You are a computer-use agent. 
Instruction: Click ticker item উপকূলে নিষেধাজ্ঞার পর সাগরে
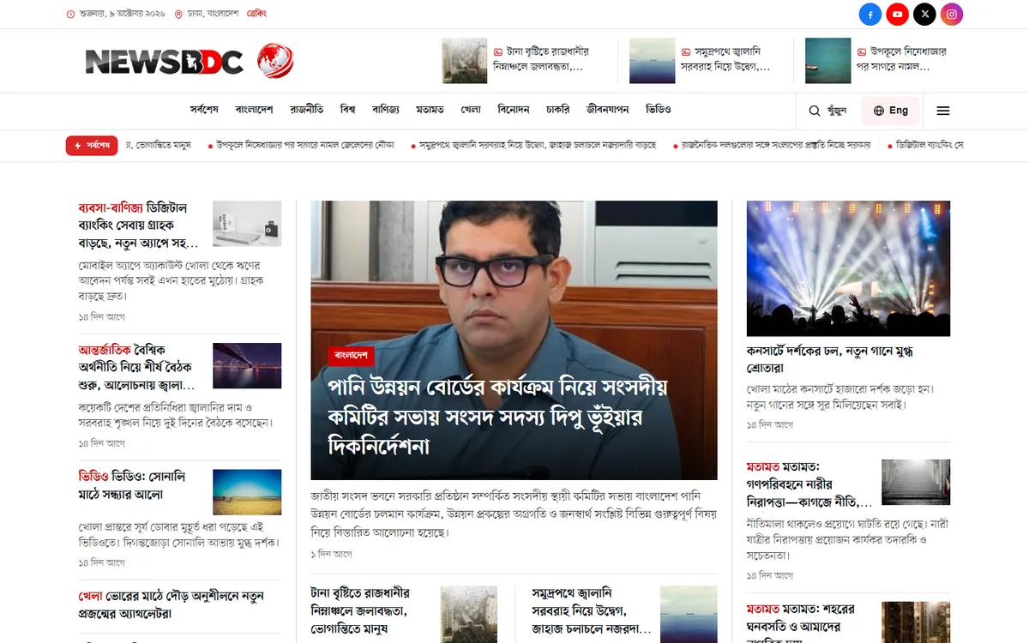pyautogui.click(x=304, y=146)
